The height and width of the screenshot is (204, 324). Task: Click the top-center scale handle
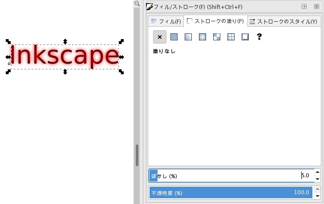[65, 41]
